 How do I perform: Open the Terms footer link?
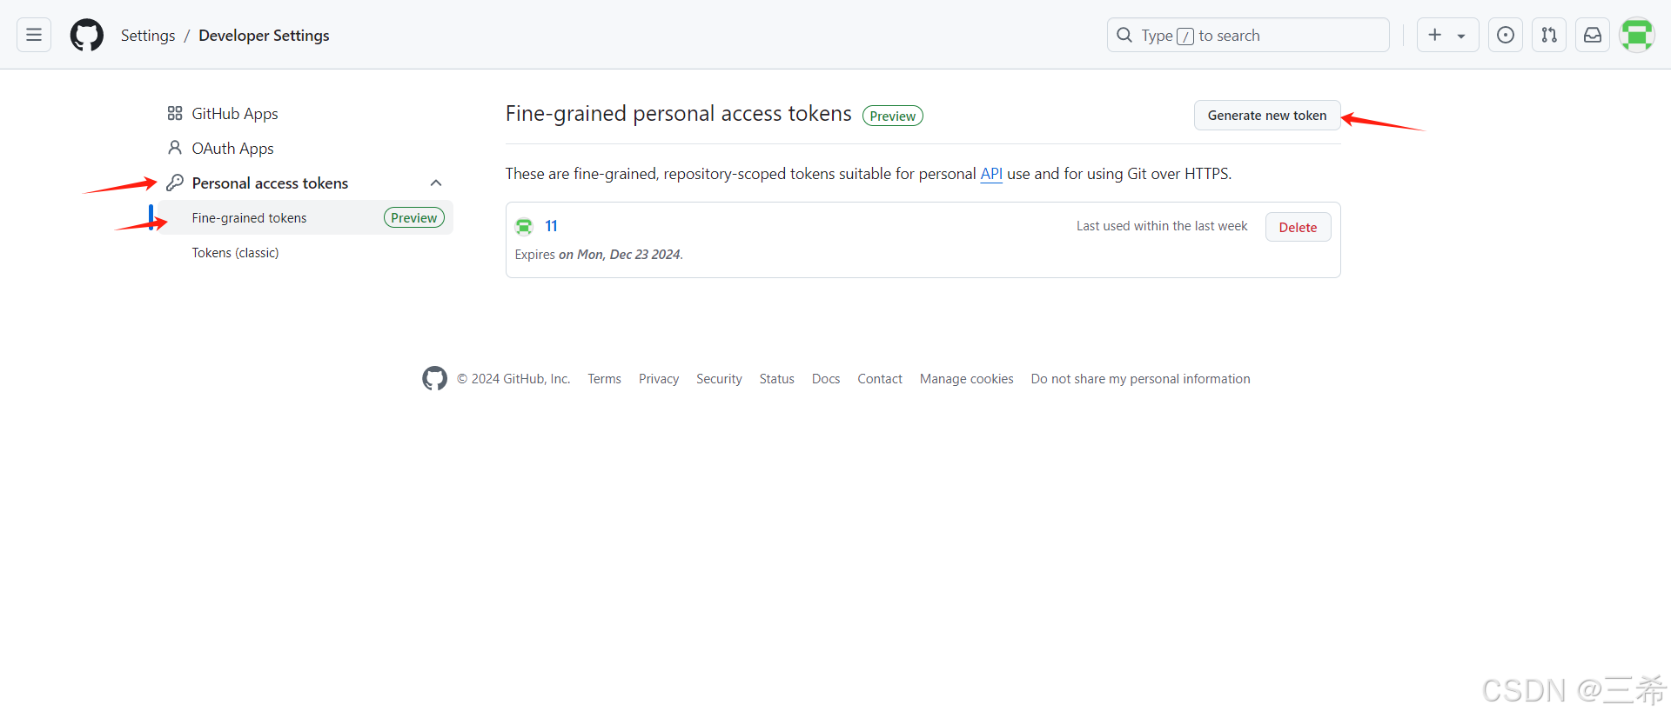click(604, 379)
